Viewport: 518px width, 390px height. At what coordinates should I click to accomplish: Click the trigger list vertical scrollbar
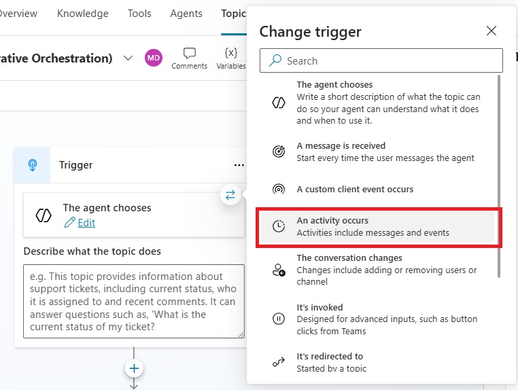click(499, 177)
